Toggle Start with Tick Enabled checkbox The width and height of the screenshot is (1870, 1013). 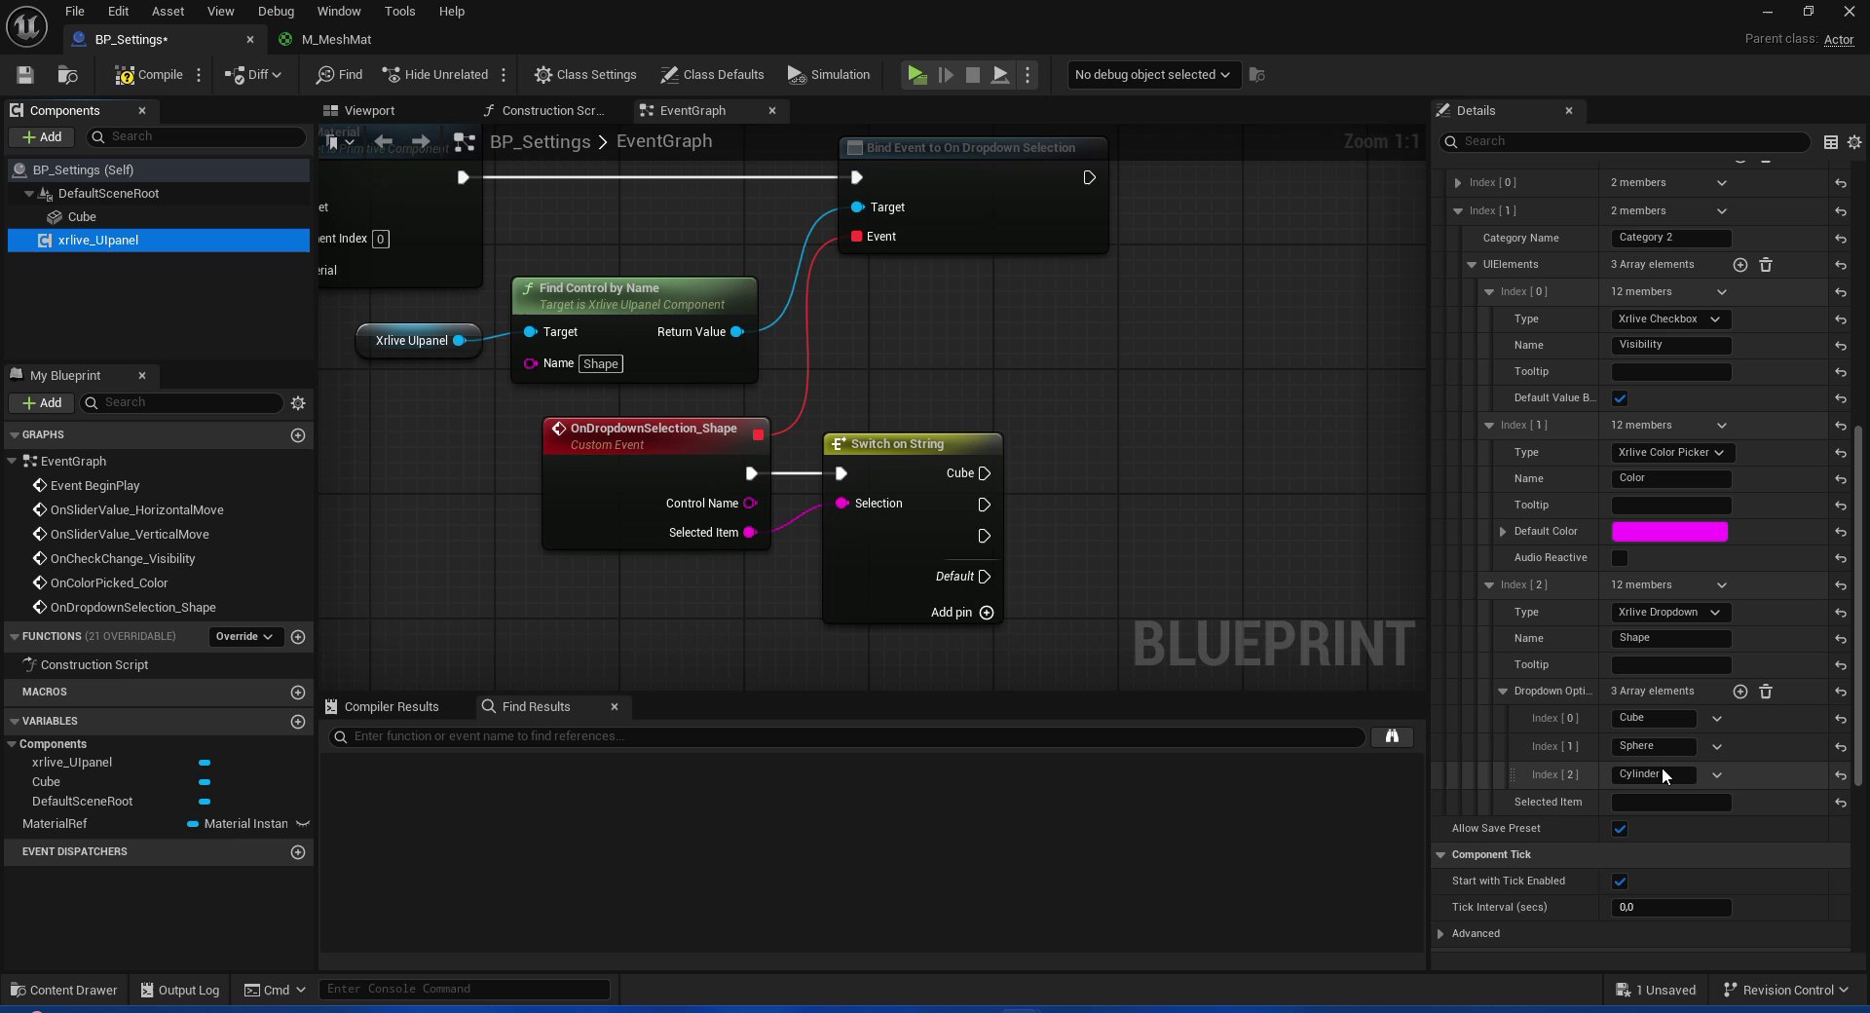point(1620,882)
